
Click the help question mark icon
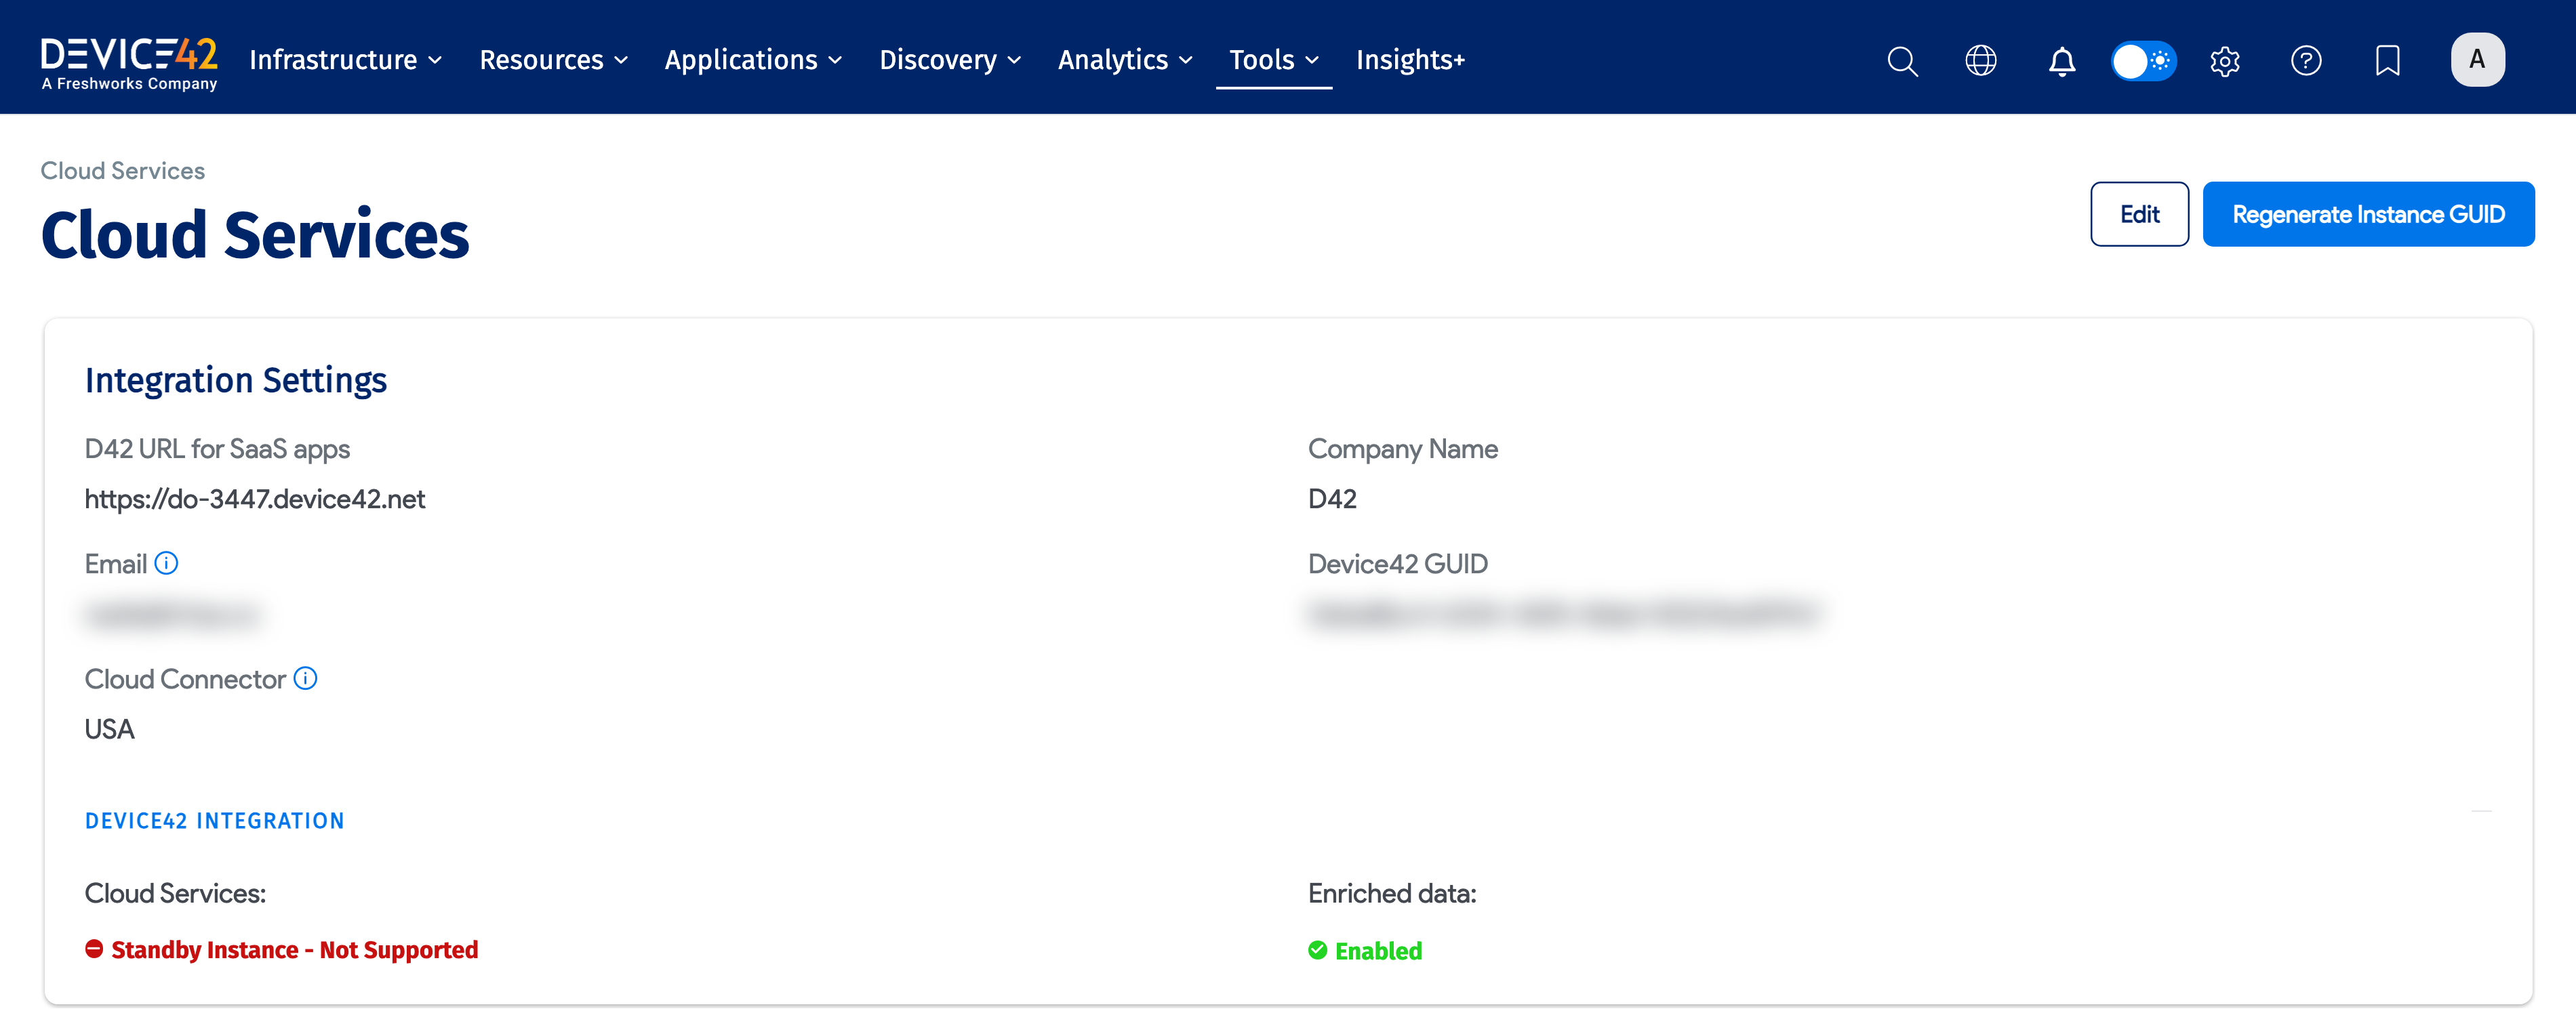(2306, 61)
